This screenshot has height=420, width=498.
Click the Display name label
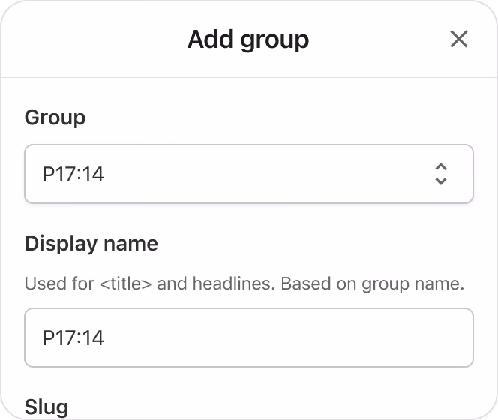91,244
